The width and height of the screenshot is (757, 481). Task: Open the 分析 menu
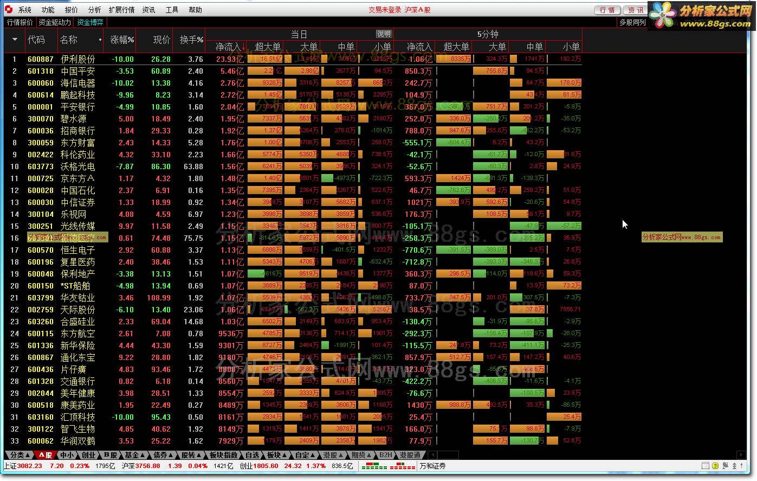(x=94, y=10)
